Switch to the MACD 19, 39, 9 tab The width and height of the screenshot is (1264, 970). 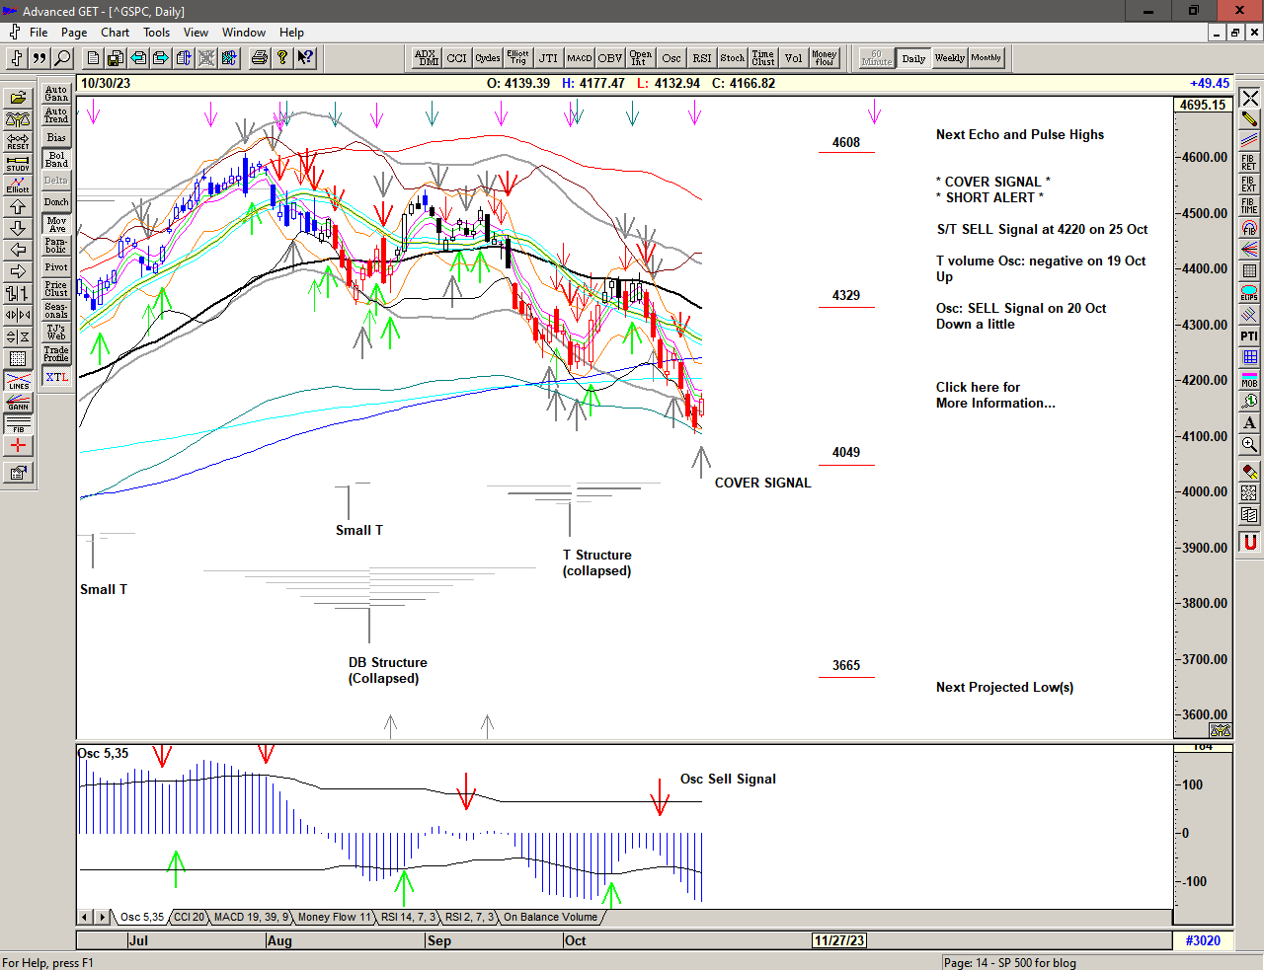pos(251,917)
